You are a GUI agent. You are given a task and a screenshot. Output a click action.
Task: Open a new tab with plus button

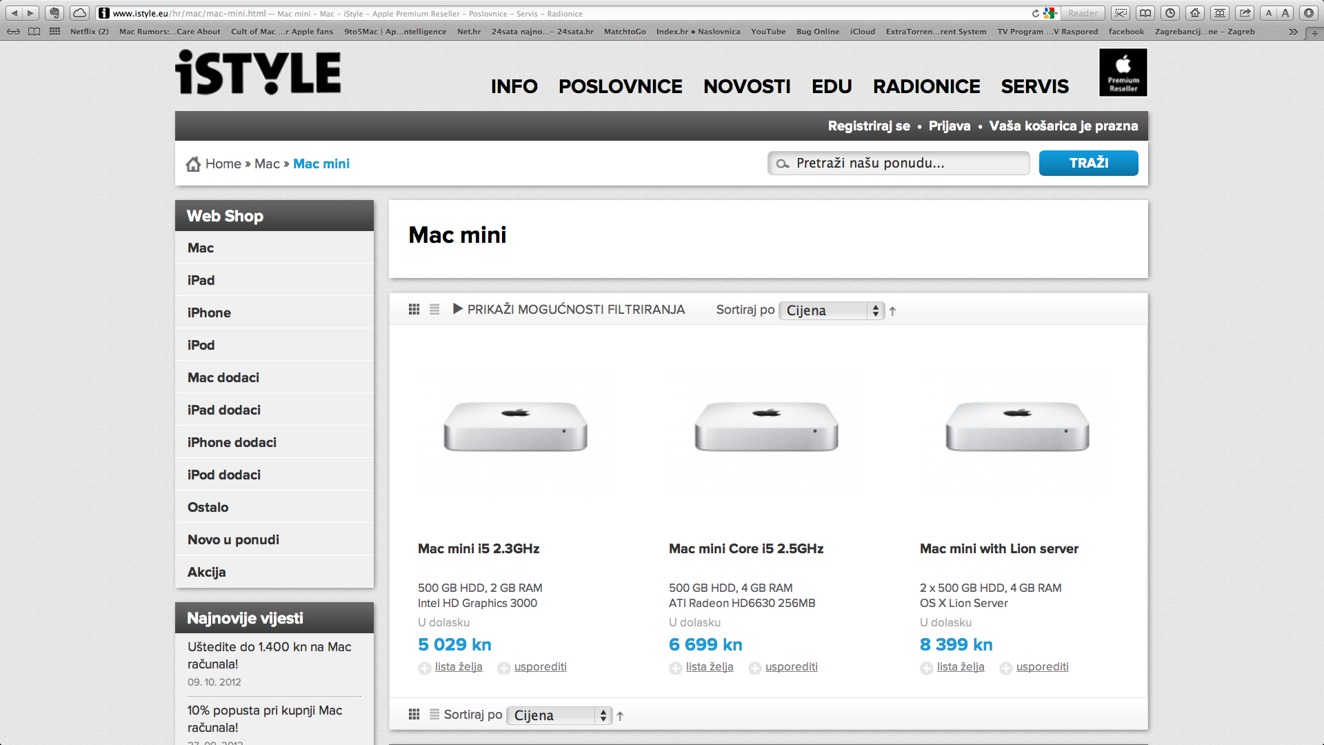click(x=1314, y=32)
